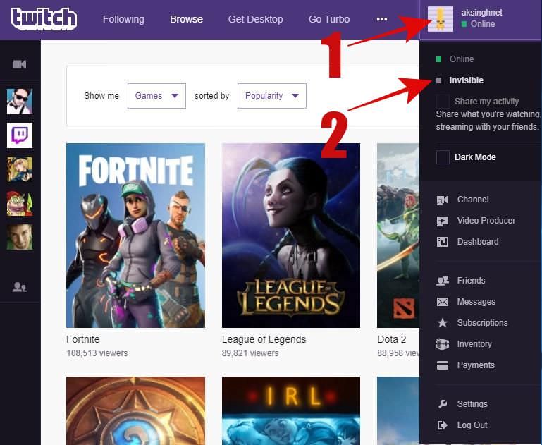Viewport: 542px width, 445px height.
Task: Click the Dota 2 title link
Action: 392,339
